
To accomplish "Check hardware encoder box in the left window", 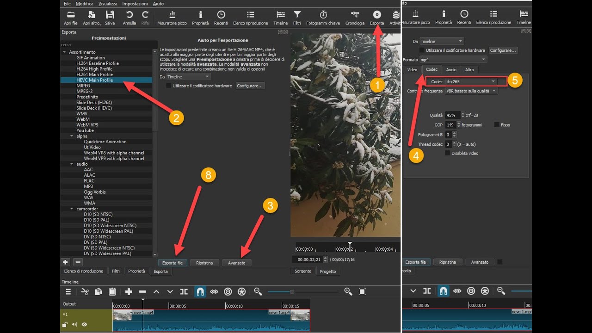I will tap(168, 86).
